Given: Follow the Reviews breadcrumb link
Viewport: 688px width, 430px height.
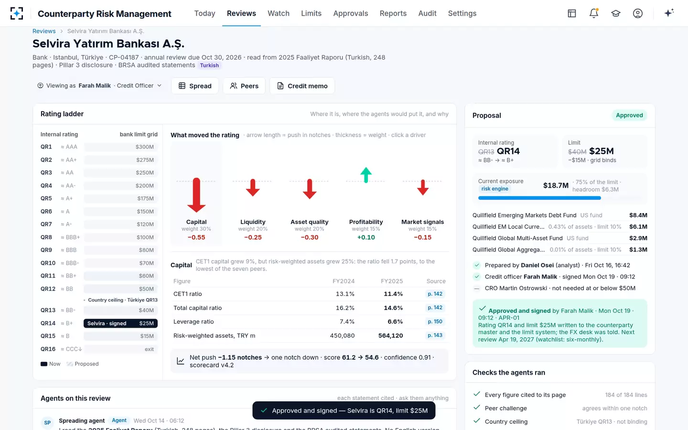Looking at the screenshot, I should tap(44, 31).
